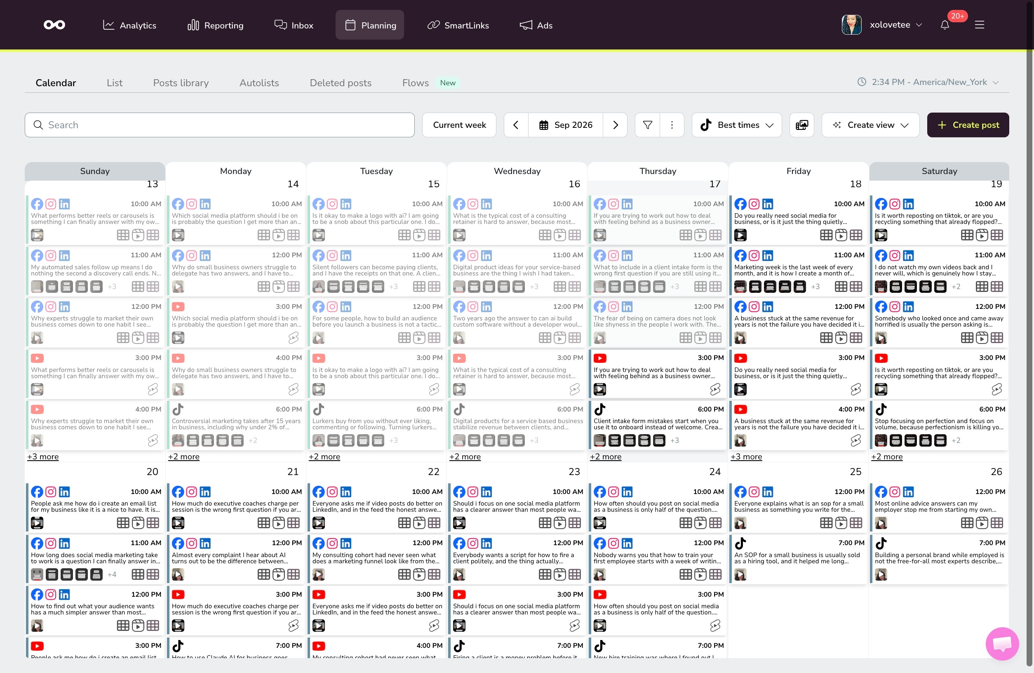
Task: Switch to the Deleted posts tab
Action: pyautogui.click(x=340, y=82)
